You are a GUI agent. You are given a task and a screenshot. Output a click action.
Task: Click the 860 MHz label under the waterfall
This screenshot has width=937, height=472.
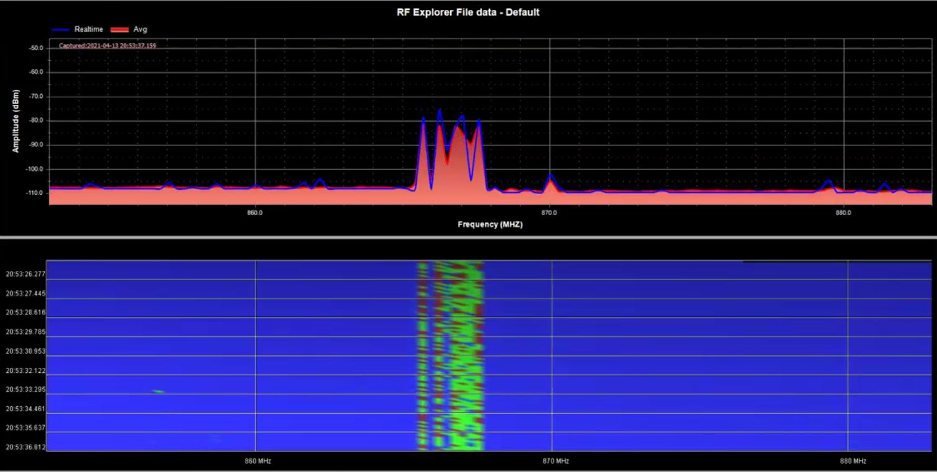click(258, 461)
